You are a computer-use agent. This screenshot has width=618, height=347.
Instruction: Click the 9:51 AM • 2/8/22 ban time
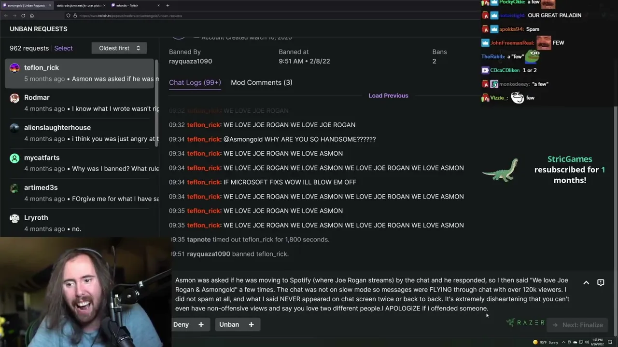pos(304,61)
